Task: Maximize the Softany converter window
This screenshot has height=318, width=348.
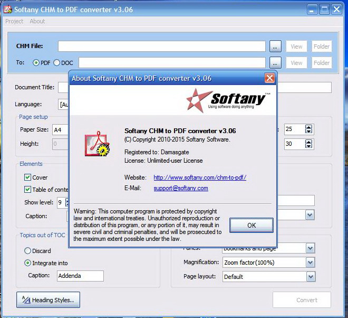Action: tap(324, 10)
